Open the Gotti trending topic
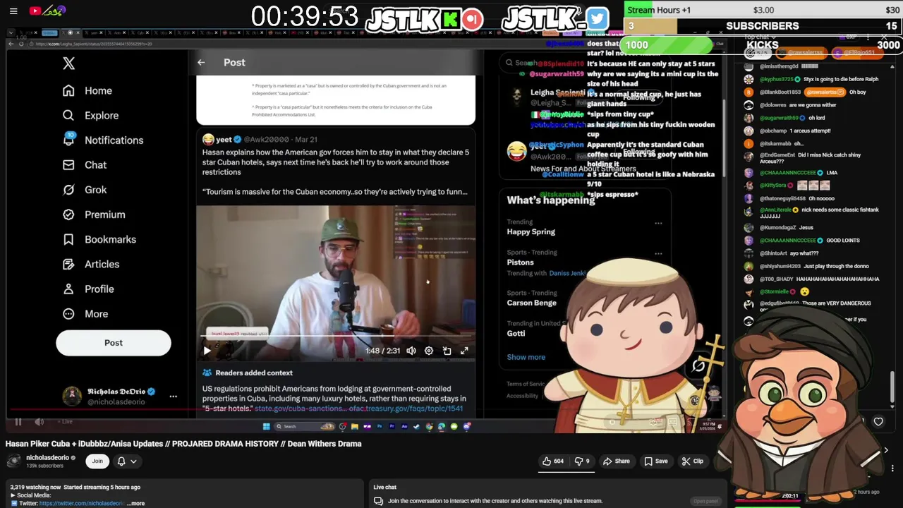The image size is (903, 508). coord(516,333)
